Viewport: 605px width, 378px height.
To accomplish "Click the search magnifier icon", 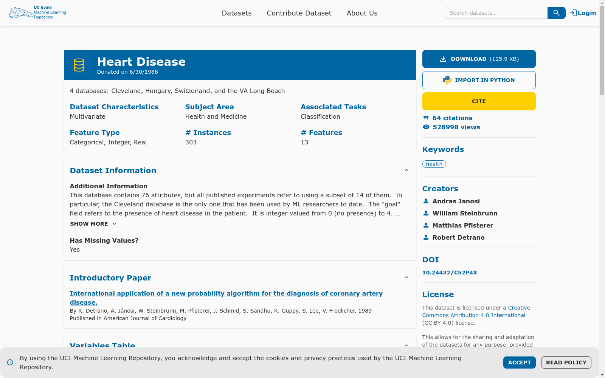I will pyautogui.click(x=556, y=12).
